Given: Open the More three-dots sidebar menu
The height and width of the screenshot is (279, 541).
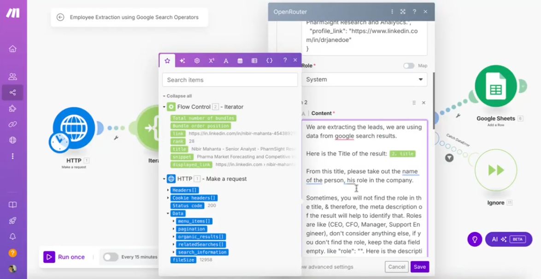Looking at the screenshot, I should 13,156.
